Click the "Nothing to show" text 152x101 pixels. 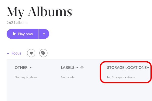(x=26, y=77)
